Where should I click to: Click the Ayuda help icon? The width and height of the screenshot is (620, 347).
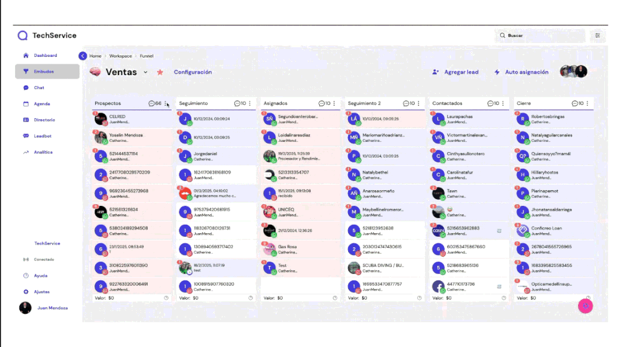point(26,276)
